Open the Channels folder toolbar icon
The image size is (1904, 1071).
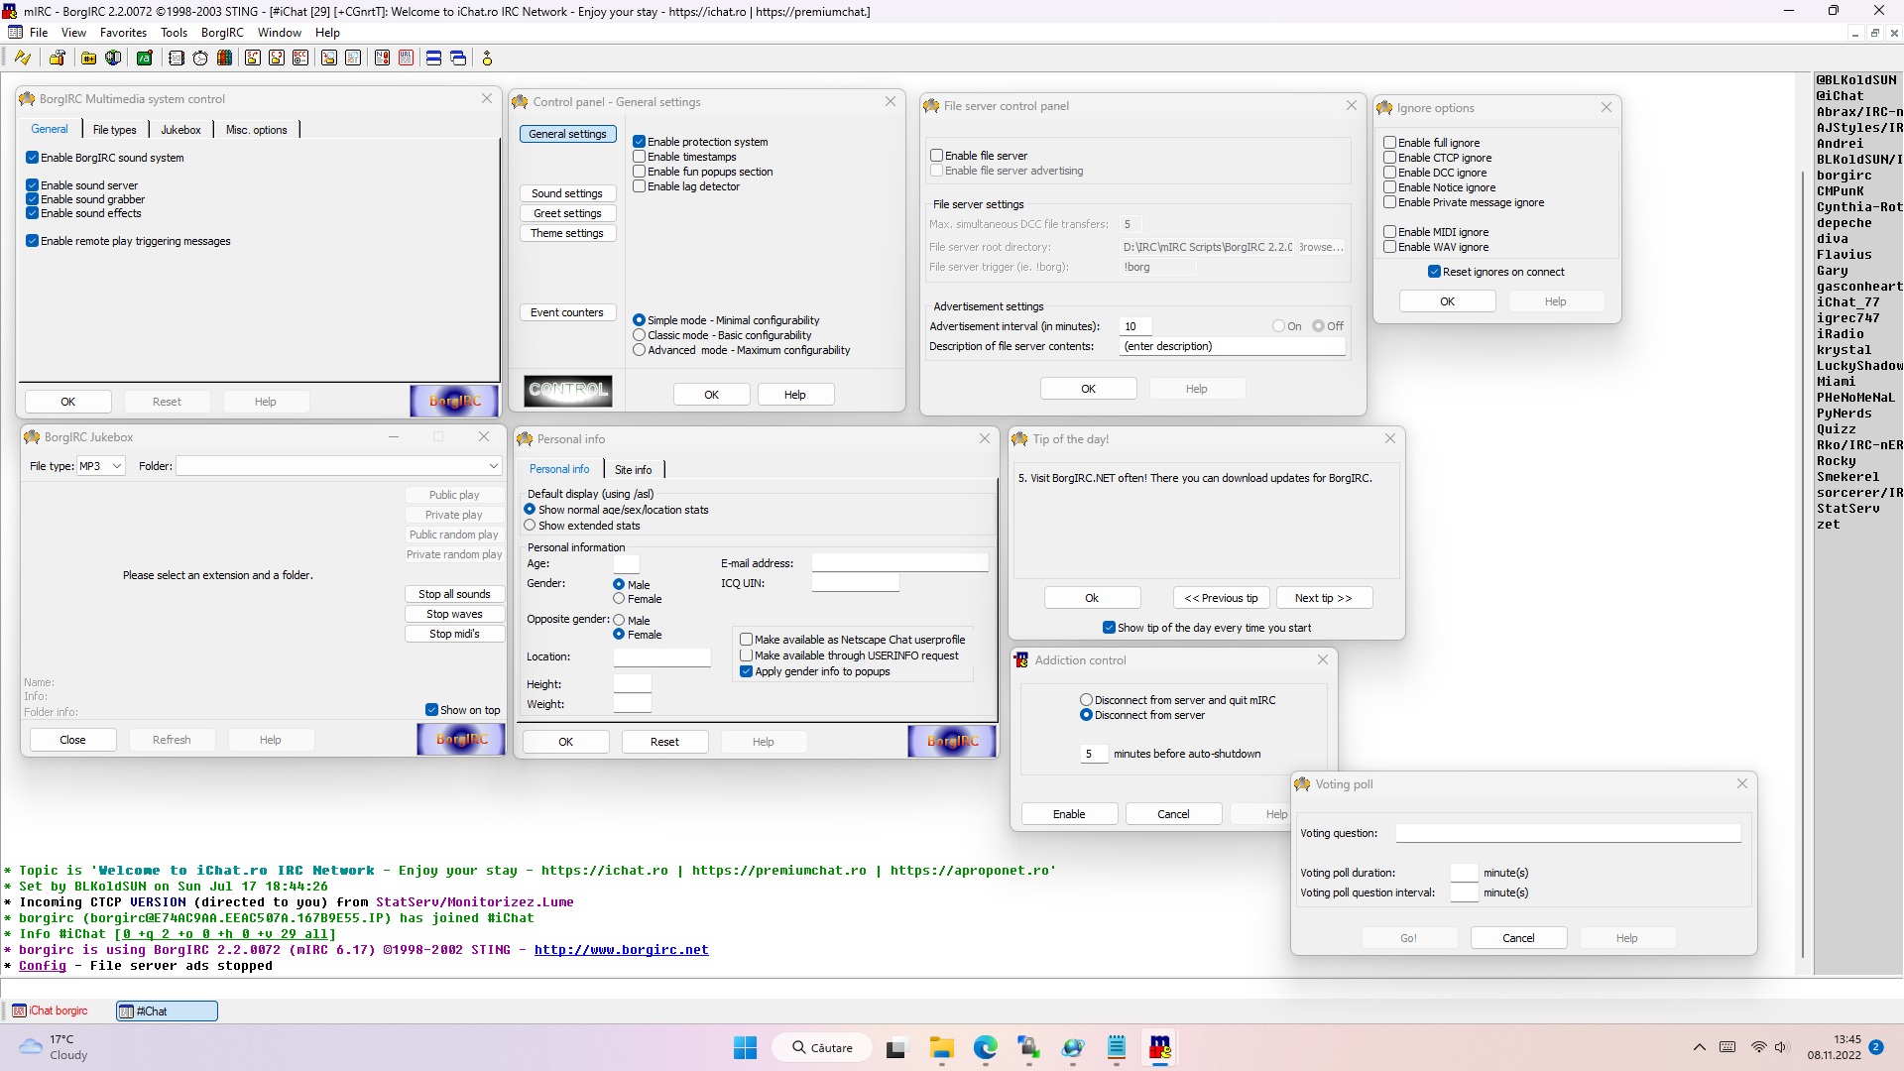89,58
